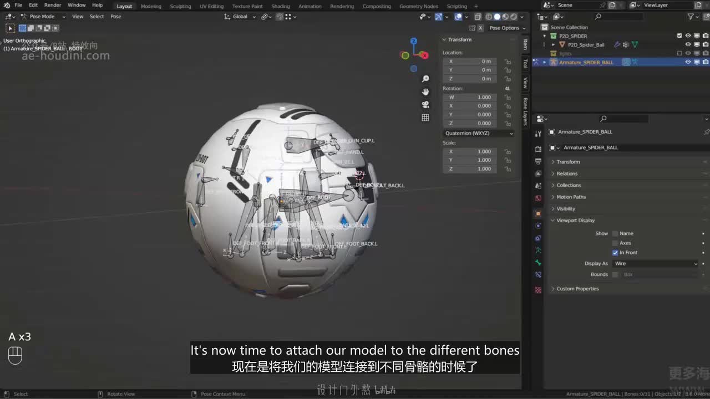
Task: Open the Quaternion (WXYZ) rotation mode dropdown
Action: click(x=479, y=134)
